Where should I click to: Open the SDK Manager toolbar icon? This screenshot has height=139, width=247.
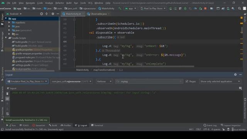coord(233,8)
